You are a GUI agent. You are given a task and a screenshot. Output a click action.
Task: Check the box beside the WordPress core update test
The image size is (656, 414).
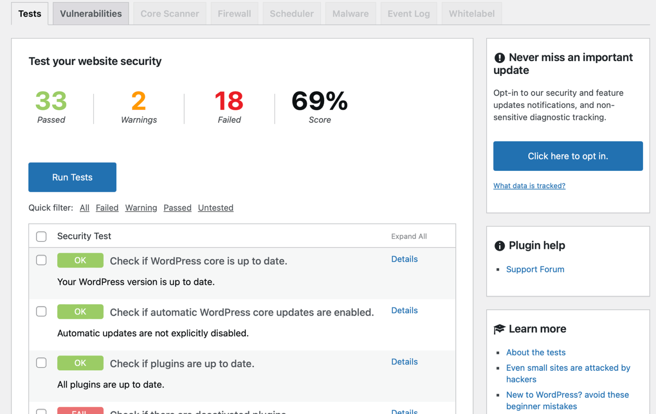(41, 260)
